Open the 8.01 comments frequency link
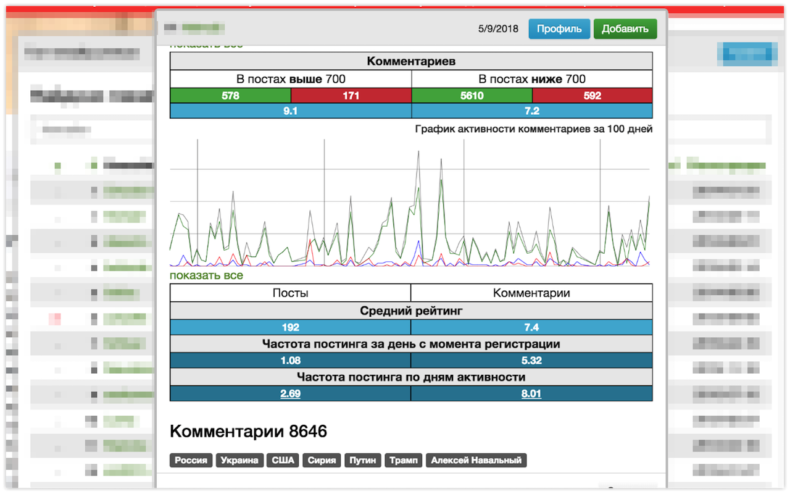This screenshot has width=790, height=494. [531, 393]
